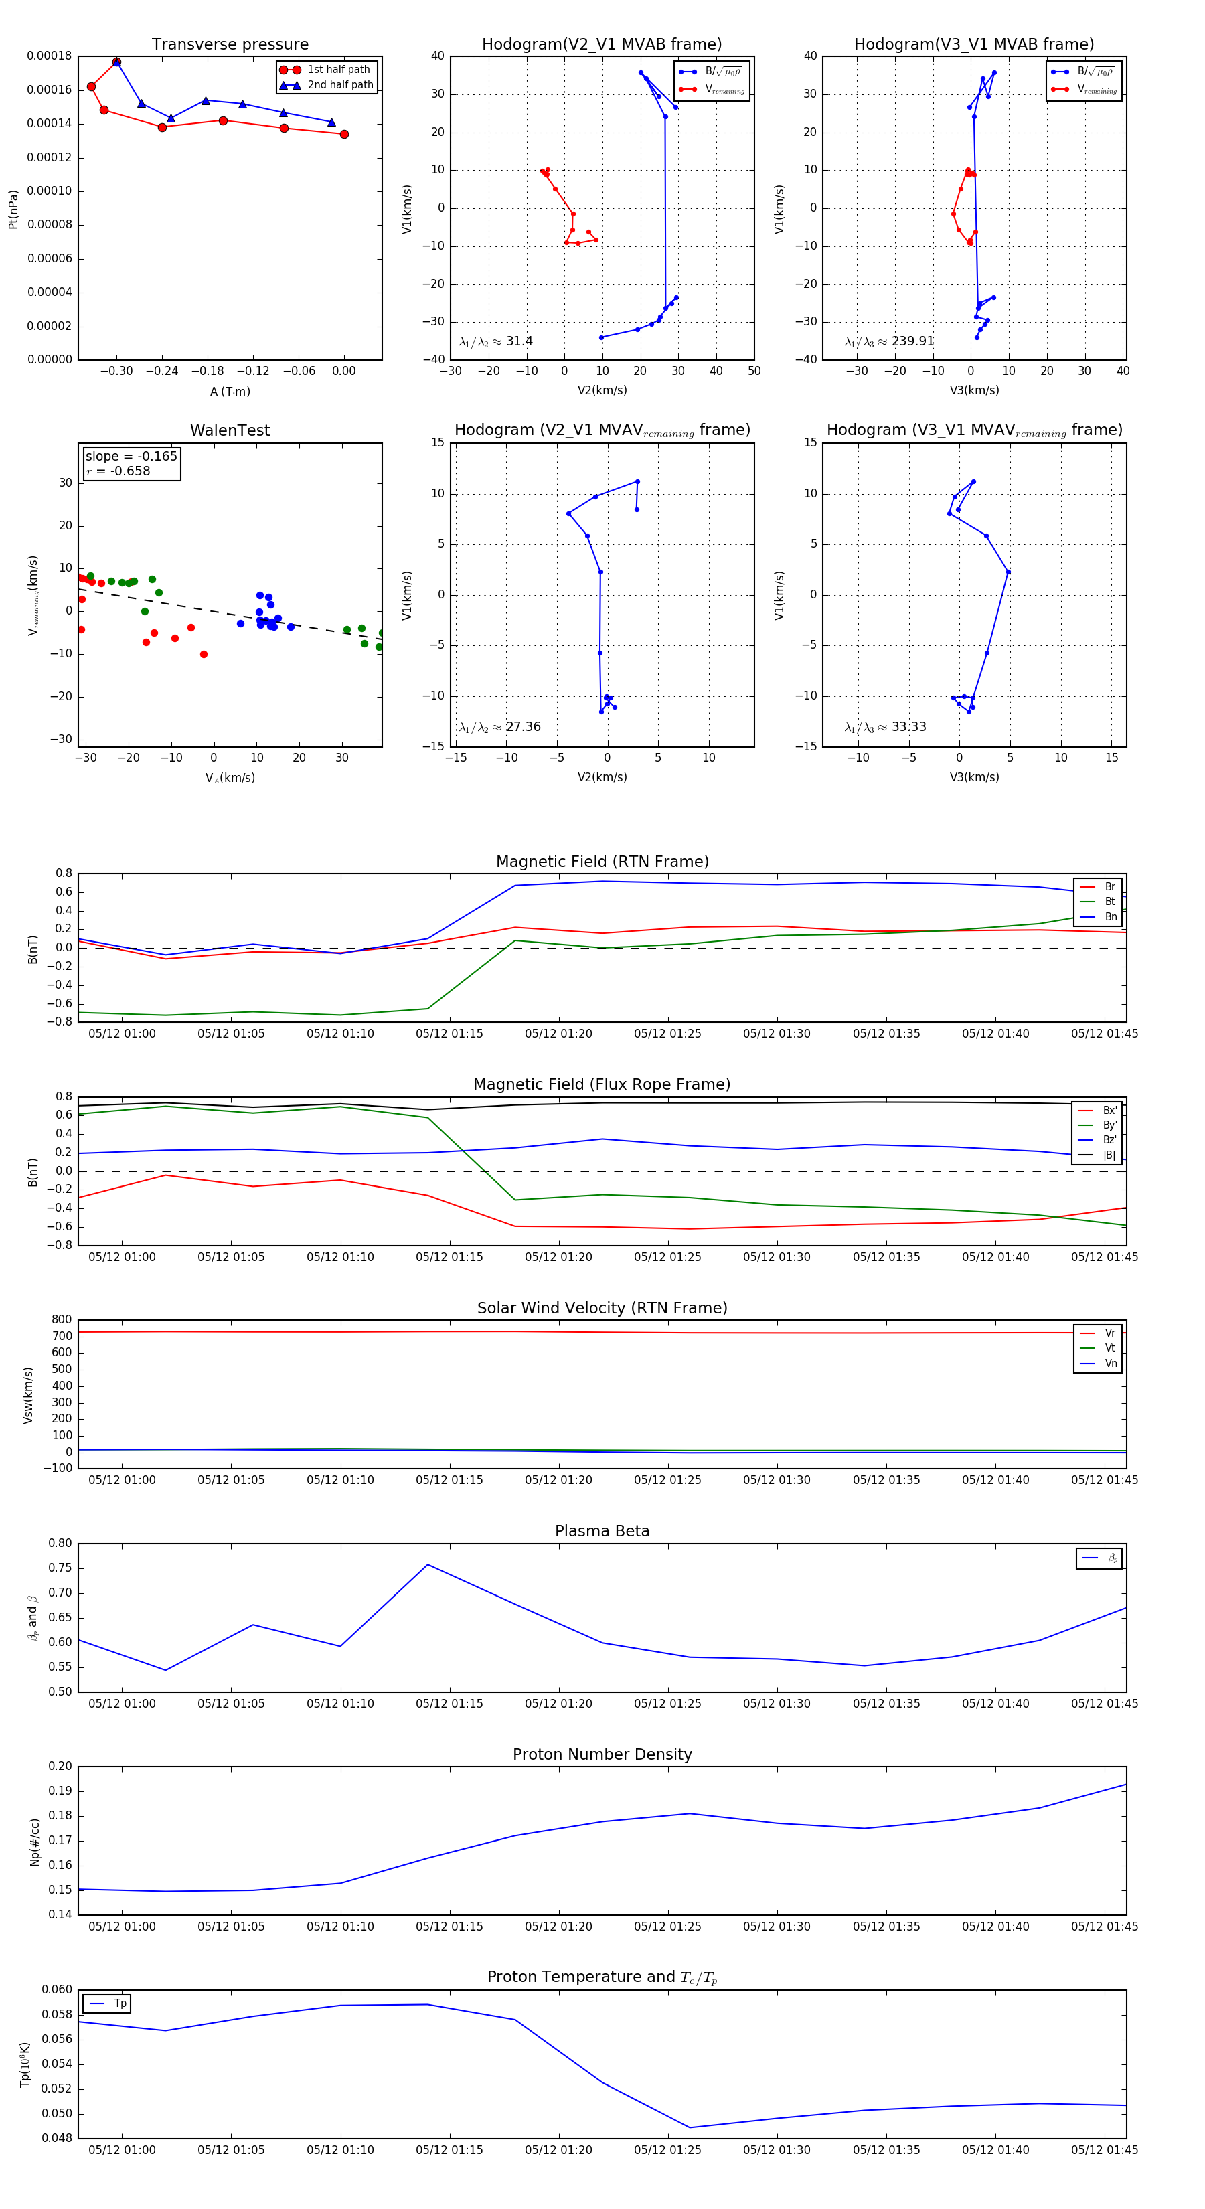Screen dimensions: 1205x2209
Task: Click the "Magnetic Field (Flux Rope Frame)" title
Action: [602, 1085]
